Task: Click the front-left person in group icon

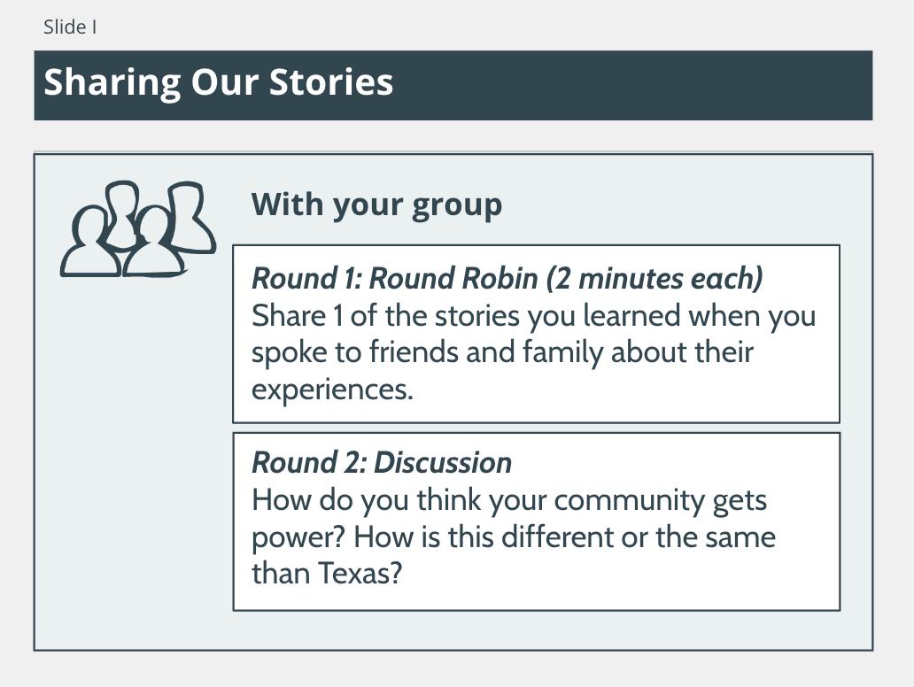Action: (90, 242)
